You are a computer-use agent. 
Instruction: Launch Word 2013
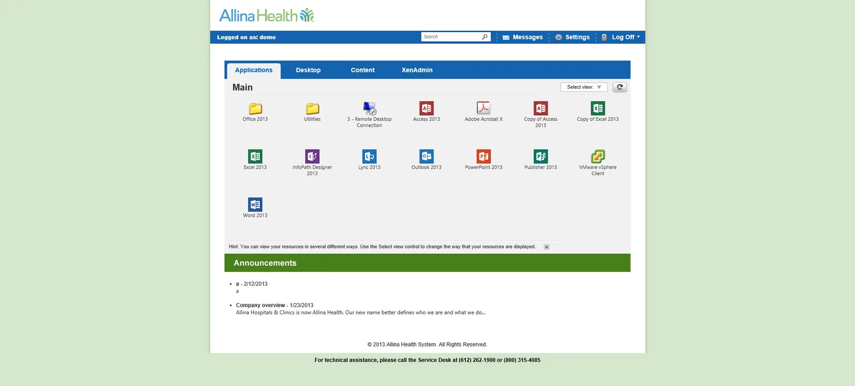click(255, 204)
